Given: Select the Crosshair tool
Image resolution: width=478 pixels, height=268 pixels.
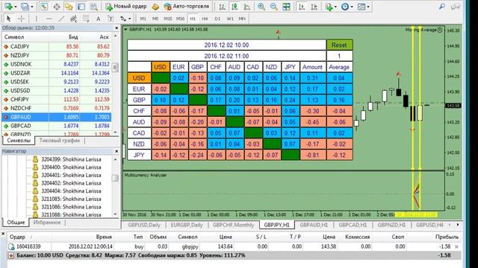Looking at the screenshot, I should click(x=22, y=19).
